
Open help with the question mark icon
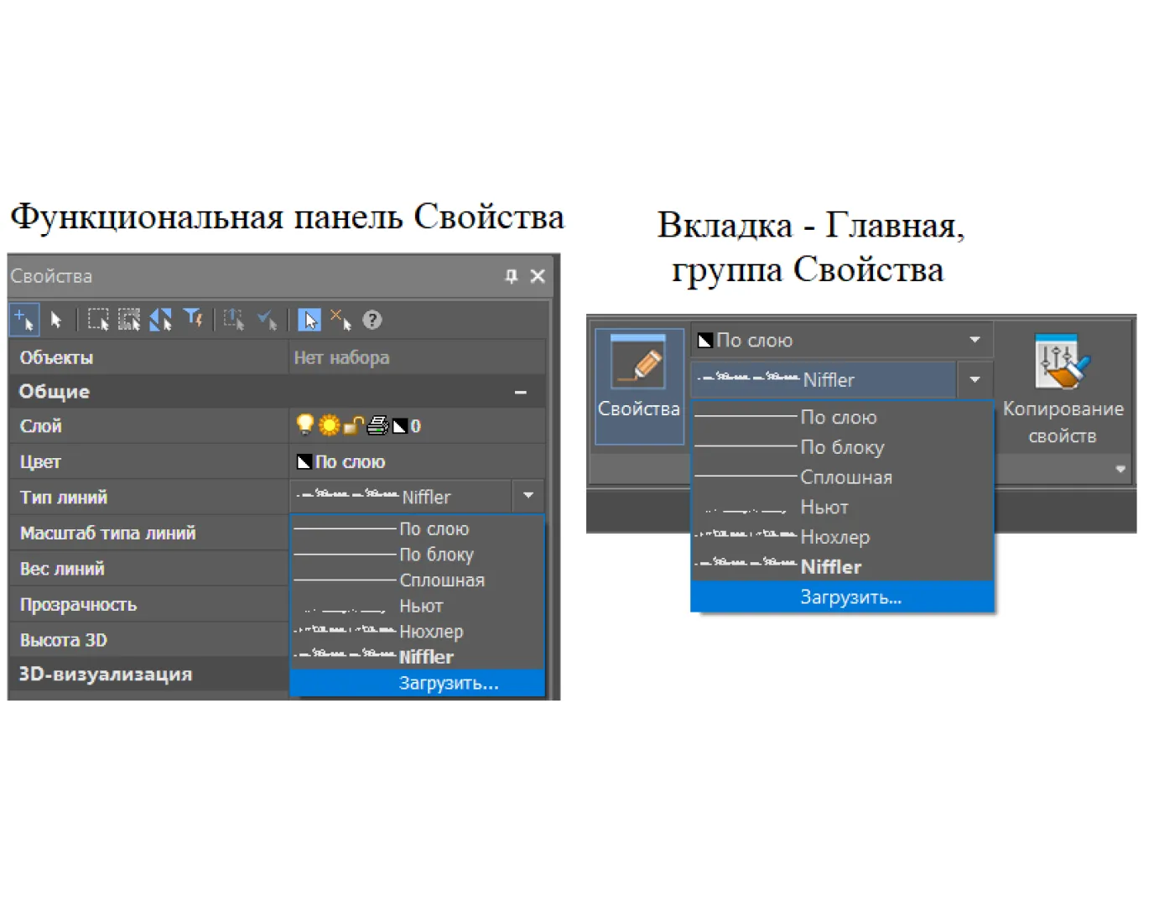click(x=372, y=320)
